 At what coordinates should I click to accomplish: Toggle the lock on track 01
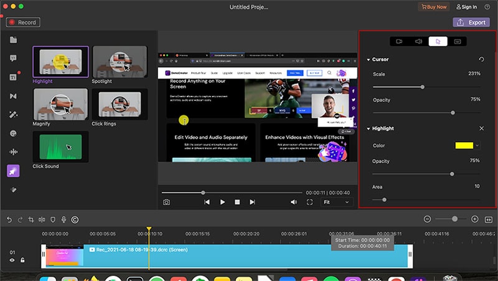point(22,260)
